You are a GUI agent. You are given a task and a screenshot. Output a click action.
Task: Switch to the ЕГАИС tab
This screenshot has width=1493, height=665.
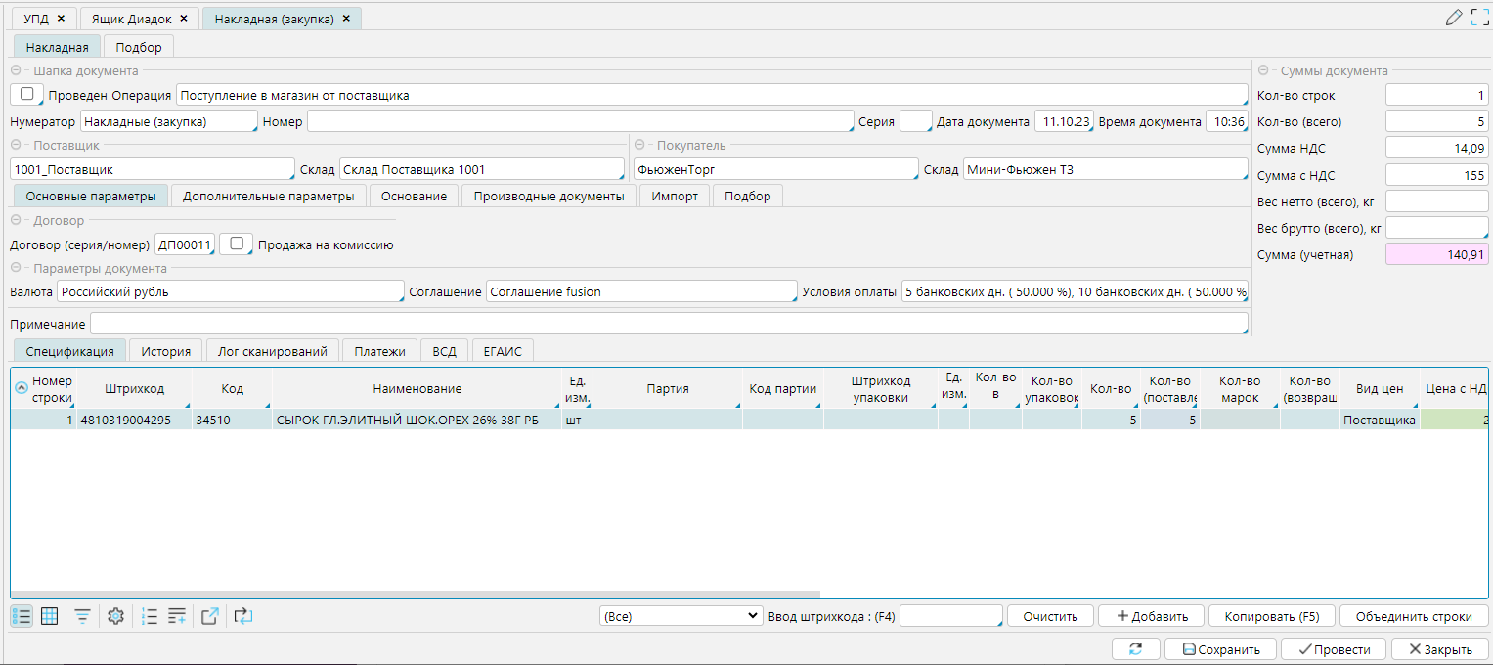503,351
